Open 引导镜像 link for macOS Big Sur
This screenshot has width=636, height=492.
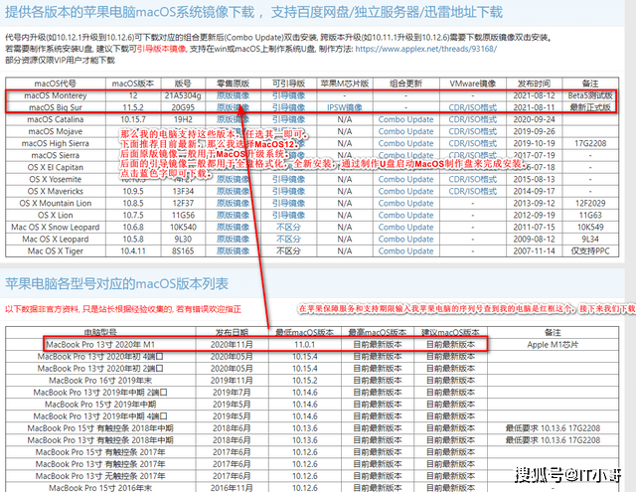coord(288,107)
